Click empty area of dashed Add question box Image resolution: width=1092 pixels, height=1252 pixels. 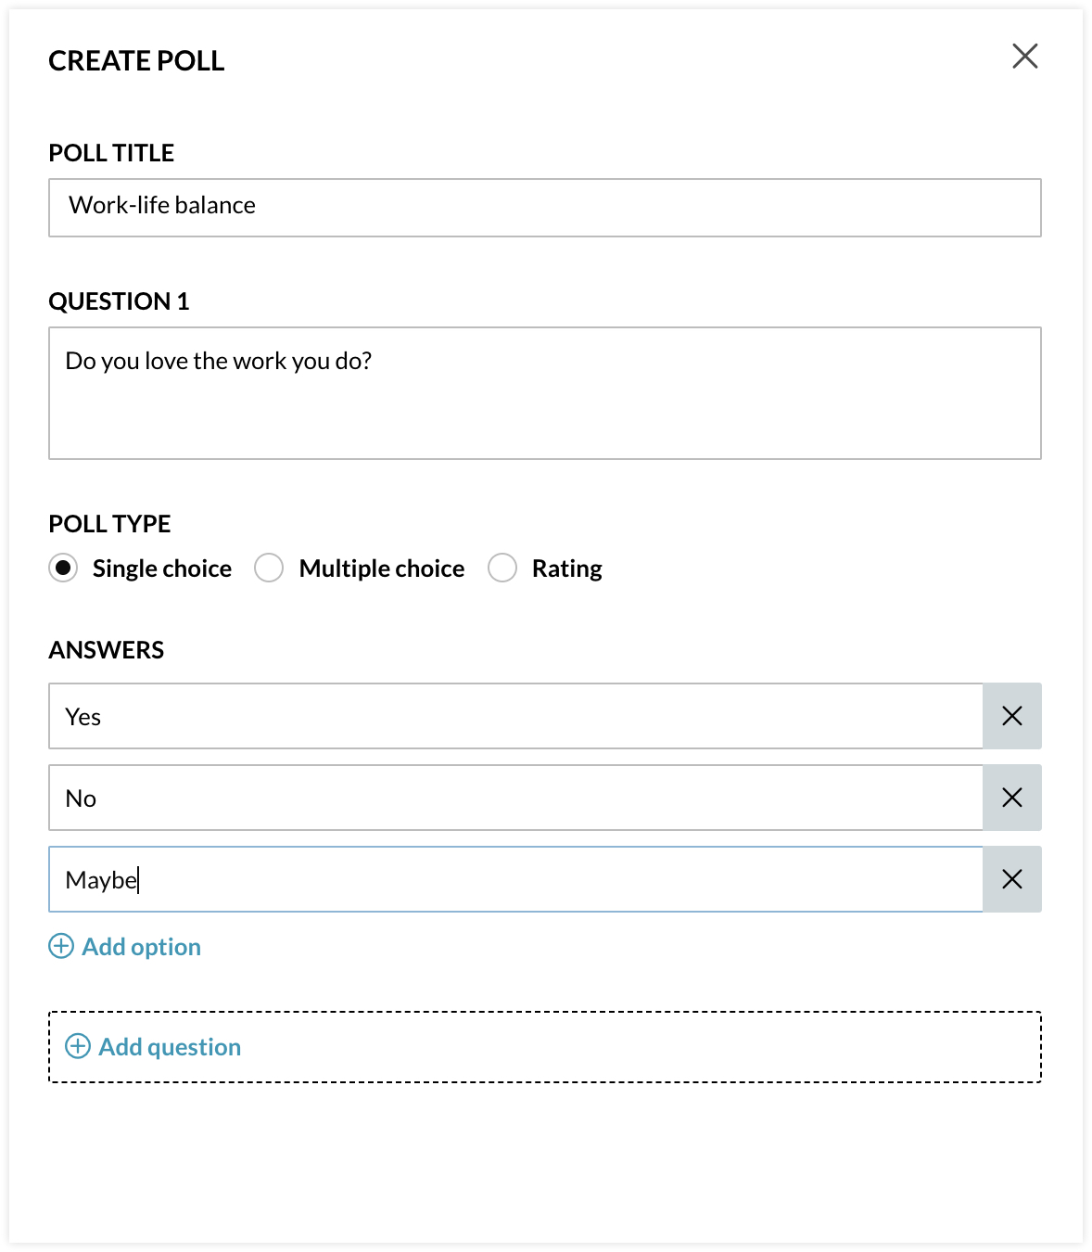click(649, 1047)
